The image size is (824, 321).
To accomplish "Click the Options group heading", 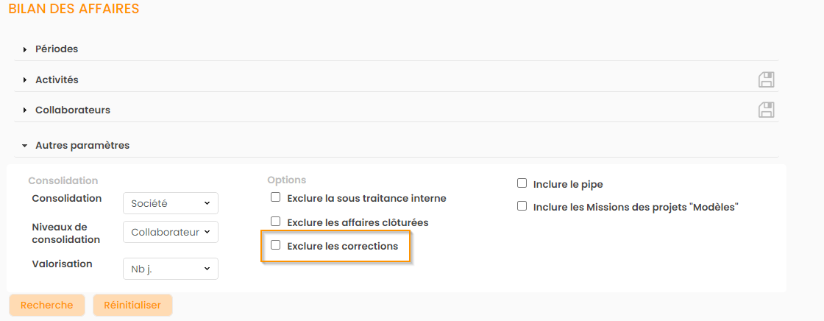I will click(x=286, y=180).
